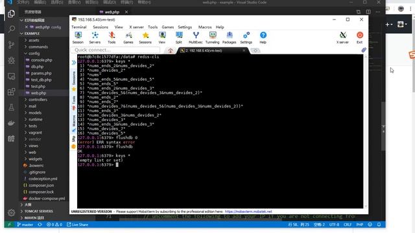This screenshot has width=415, height=233.
Task: Close the web.php editor tab
Action: click(x=126, y=12)
